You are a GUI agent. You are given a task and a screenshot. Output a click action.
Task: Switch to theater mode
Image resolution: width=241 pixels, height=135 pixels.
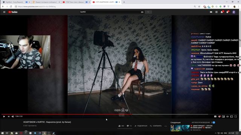point(227,117)
